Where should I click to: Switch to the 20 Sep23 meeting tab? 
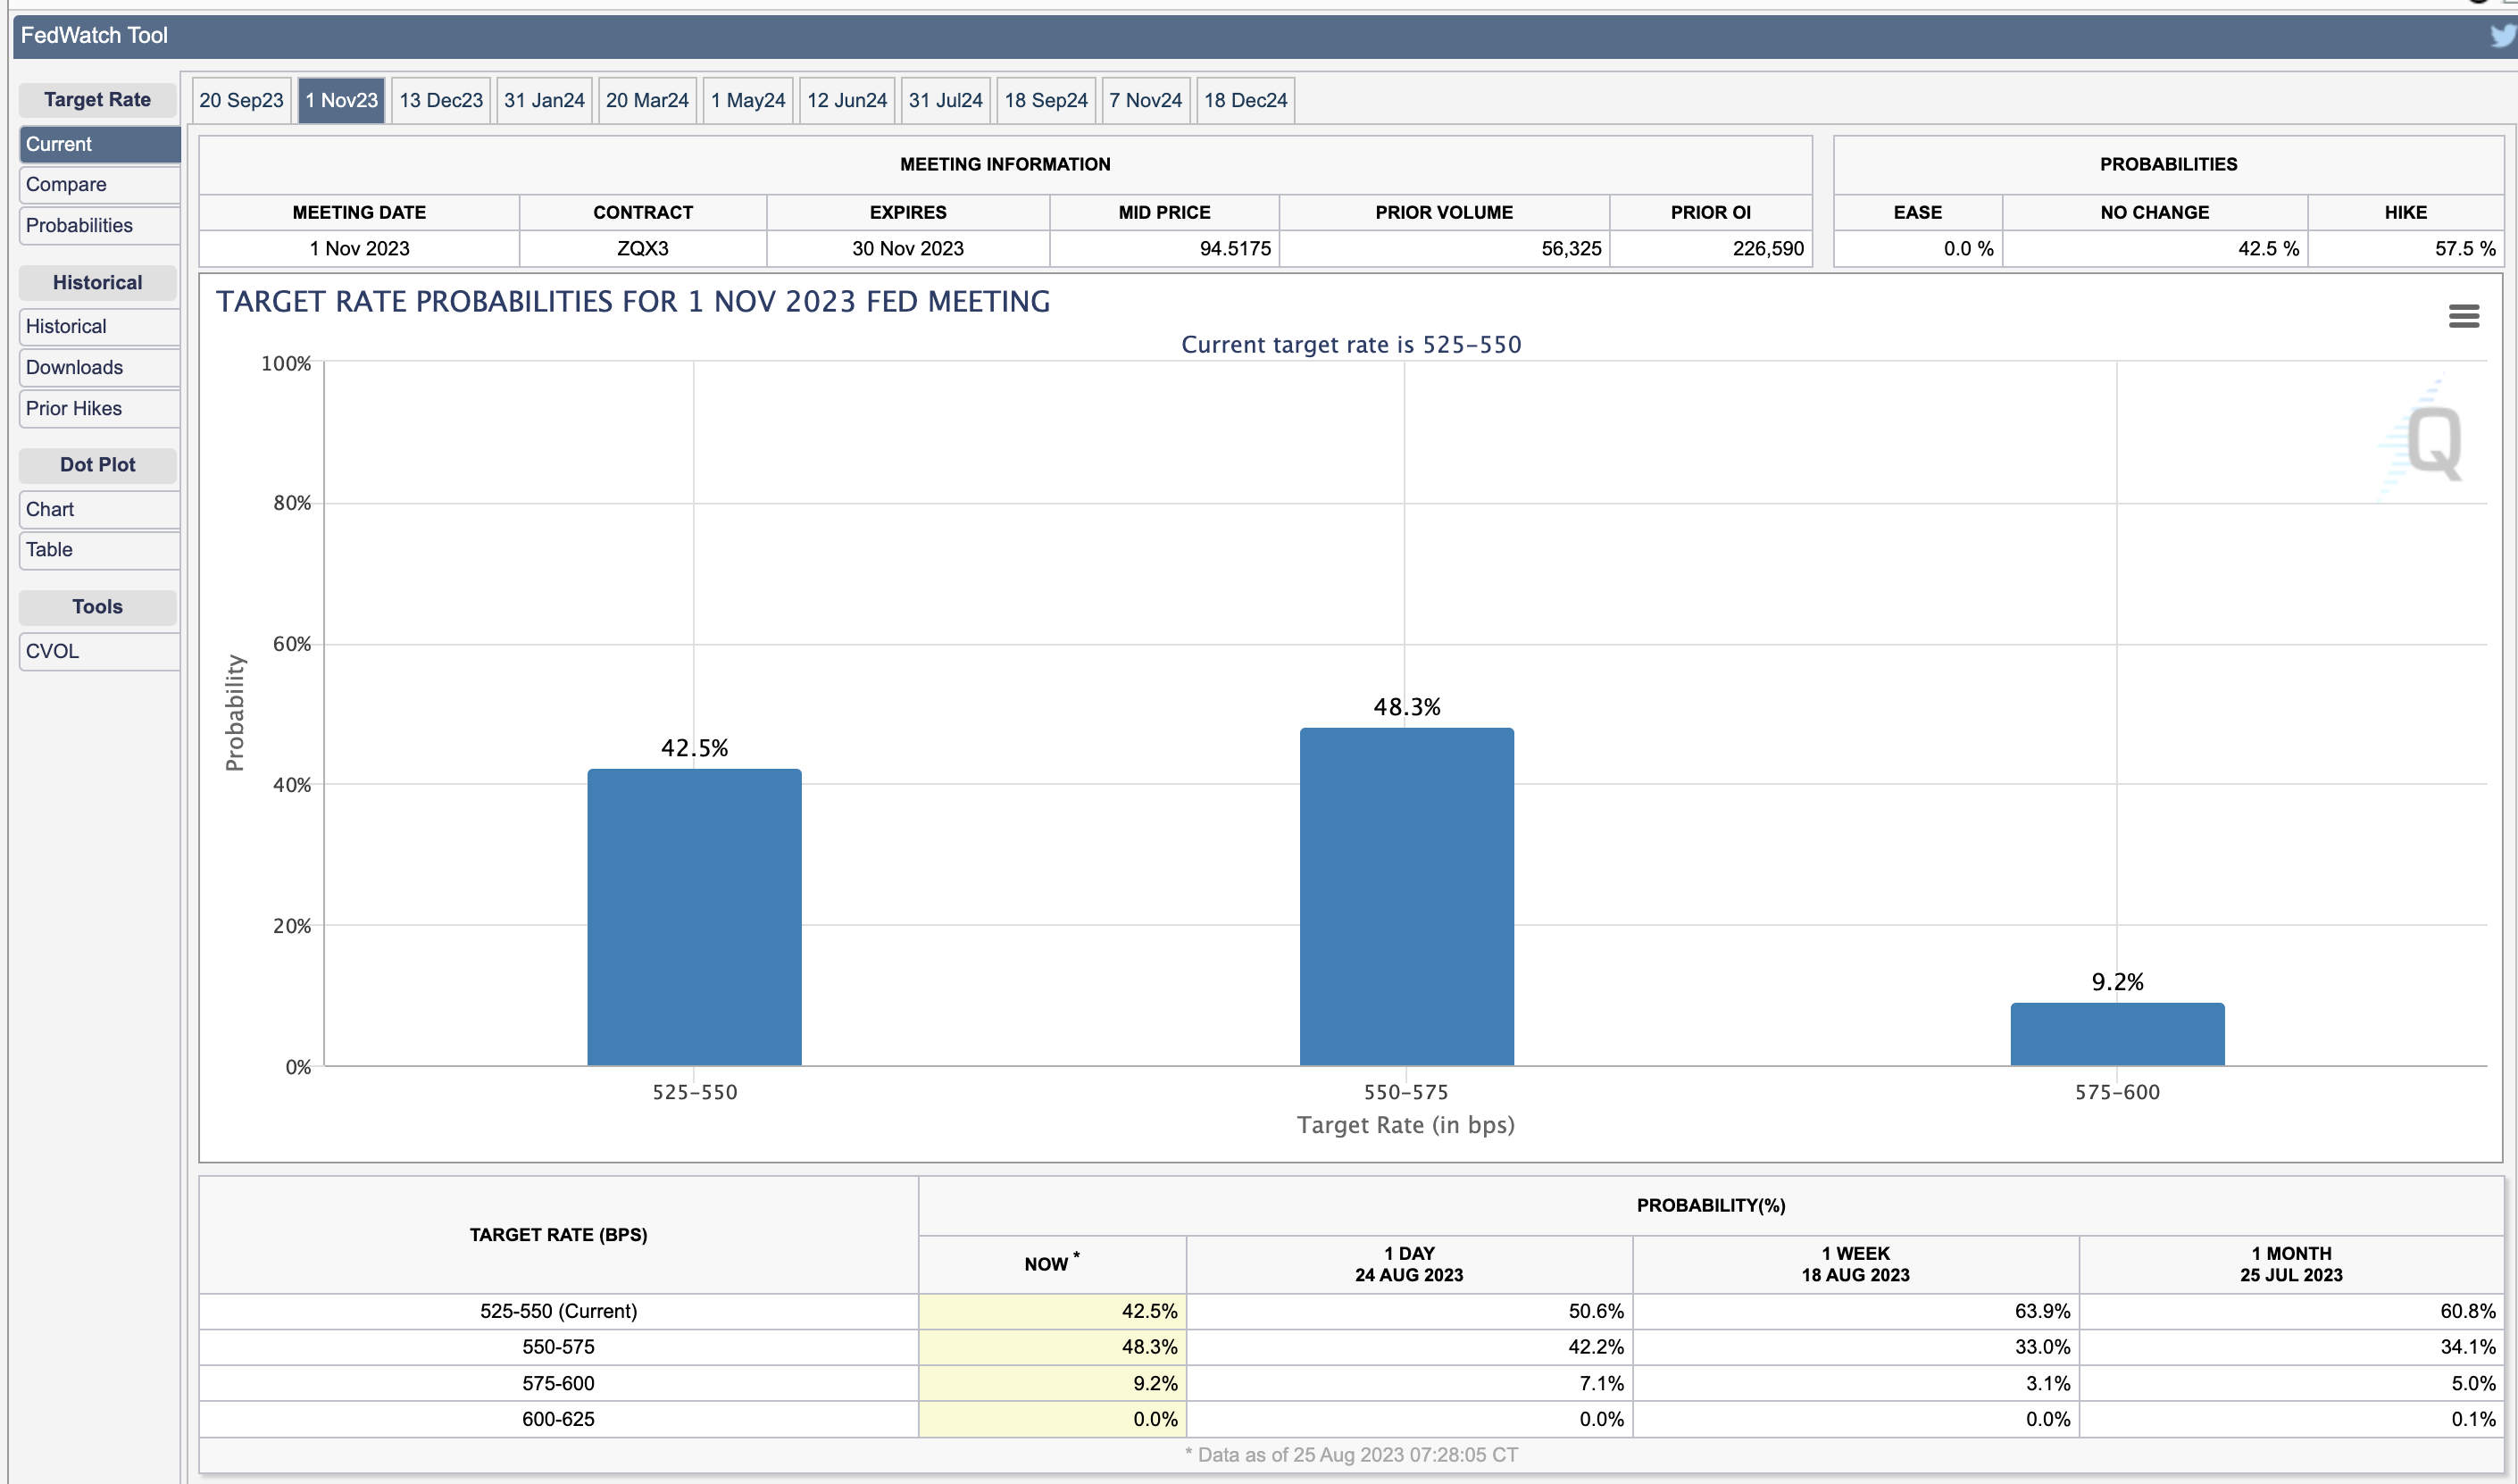241,100
